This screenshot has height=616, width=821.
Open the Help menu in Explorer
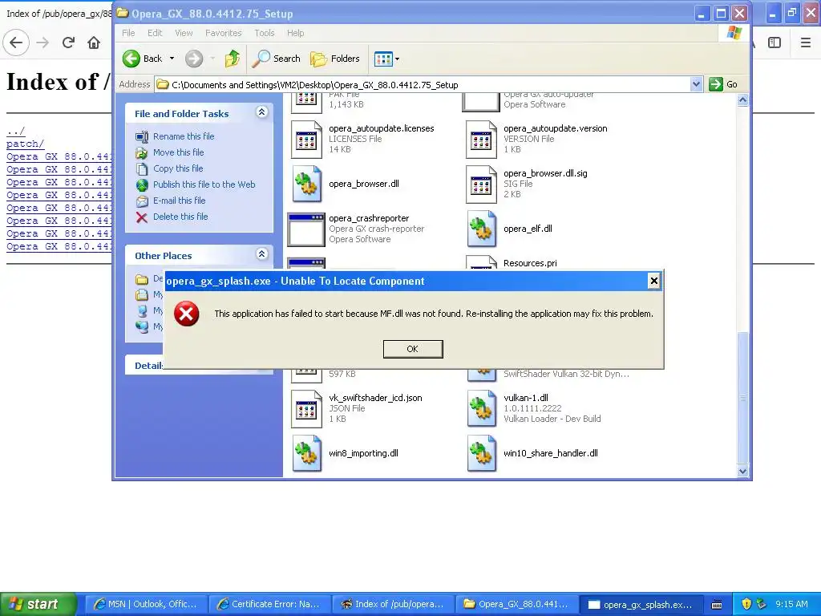[x=295, y=33]
